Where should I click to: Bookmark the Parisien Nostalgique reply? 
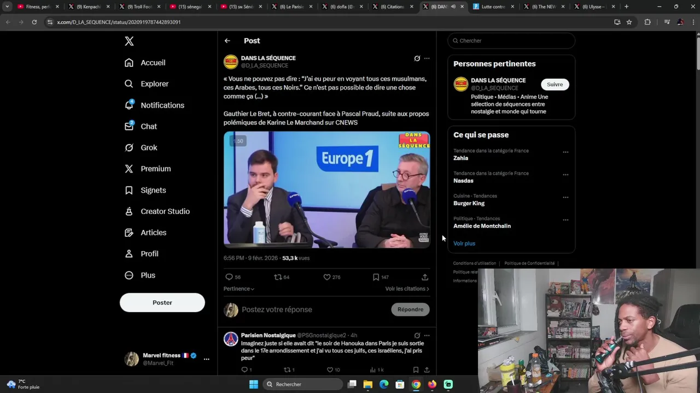(416, 370)
